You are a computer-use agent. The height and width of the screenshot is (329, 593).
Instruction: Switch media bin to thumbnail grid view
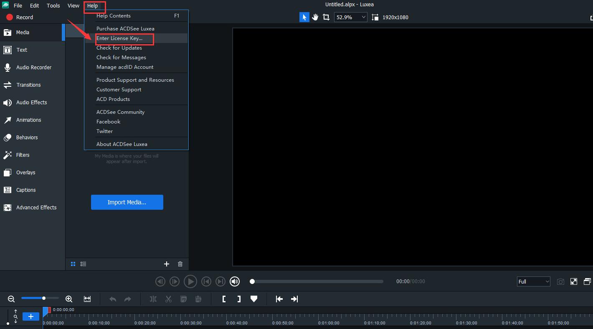pyautogui.click(x=73, y=264)
